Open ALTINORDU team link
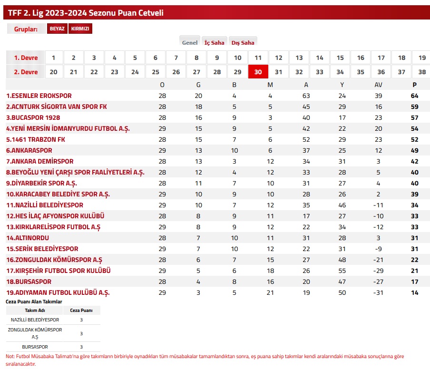 pyautogui.click(x=28, y=238)
